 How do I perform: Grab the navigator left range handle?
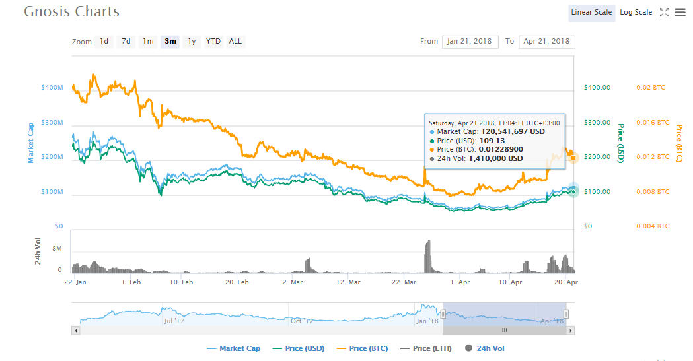(443, 314)
